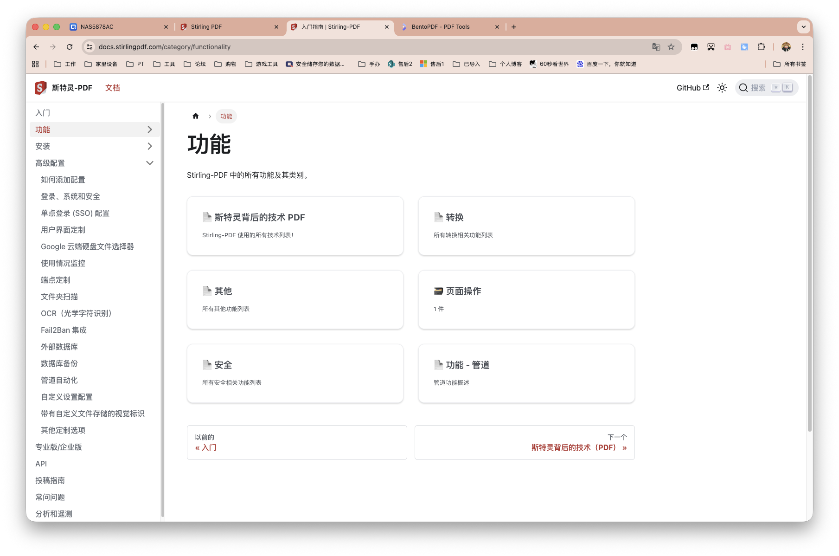Screen dimensions: 839x556
Task: Click the home icon in the breadcrumb
Action: 195,116
